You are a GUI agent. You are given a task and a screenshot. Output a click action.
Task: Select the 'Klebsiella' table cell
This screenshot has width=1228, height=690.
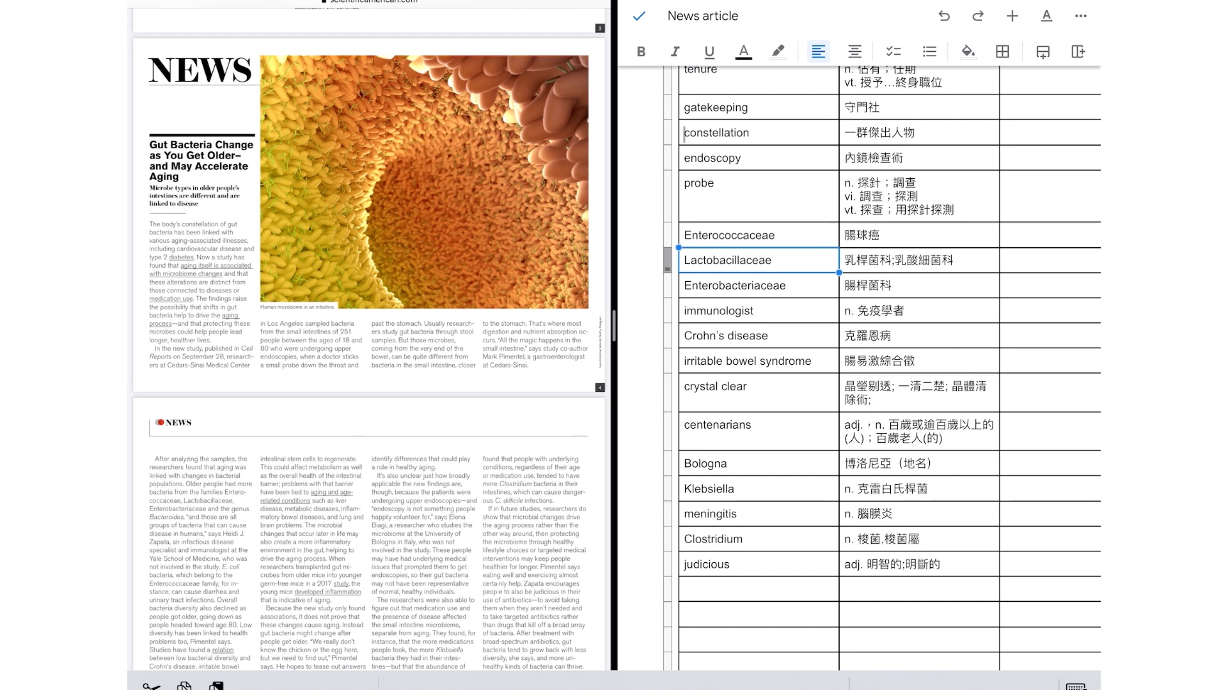[759, 489]
